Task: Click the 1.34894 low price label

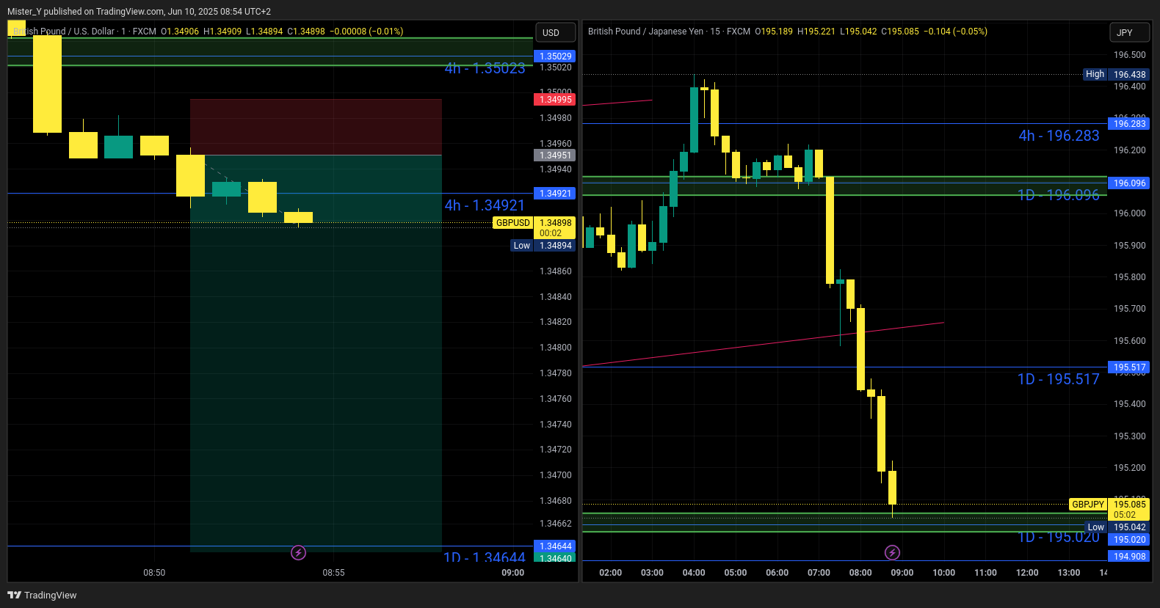Action: (x=555, y=246)
